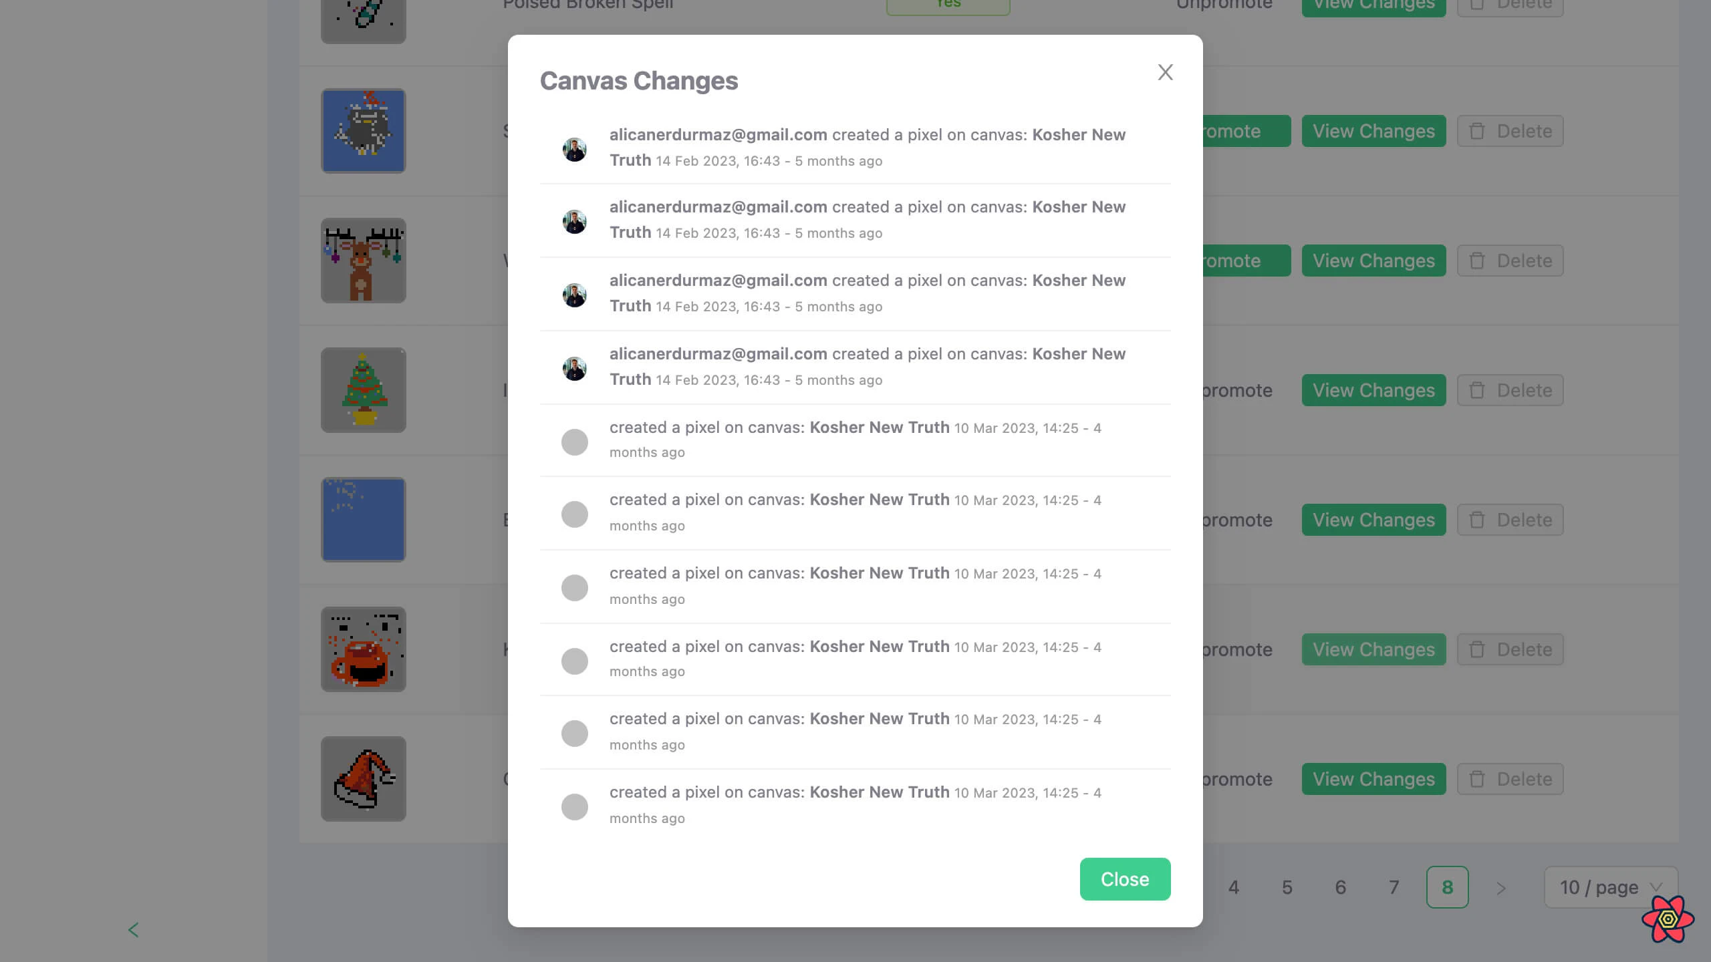This screenshot has width=1711, height=962.
Task: Click alicanerdurmaz's avatar on the first log entry
Action: click(574, 148)
